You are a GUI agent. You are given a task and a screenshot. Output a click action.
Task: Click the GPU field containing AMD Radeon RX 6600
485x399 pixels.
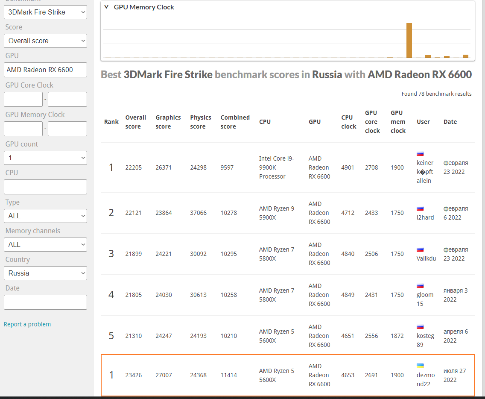tap(45, 70)
